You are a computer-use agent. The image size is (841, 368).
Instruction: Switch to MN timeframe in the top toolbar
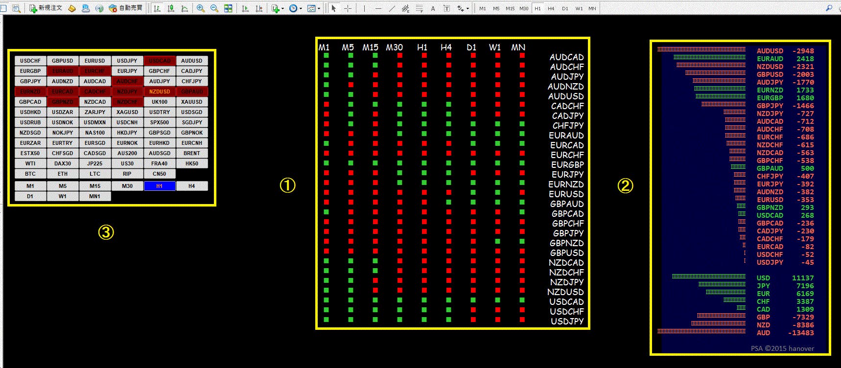(x=592, y=8)
